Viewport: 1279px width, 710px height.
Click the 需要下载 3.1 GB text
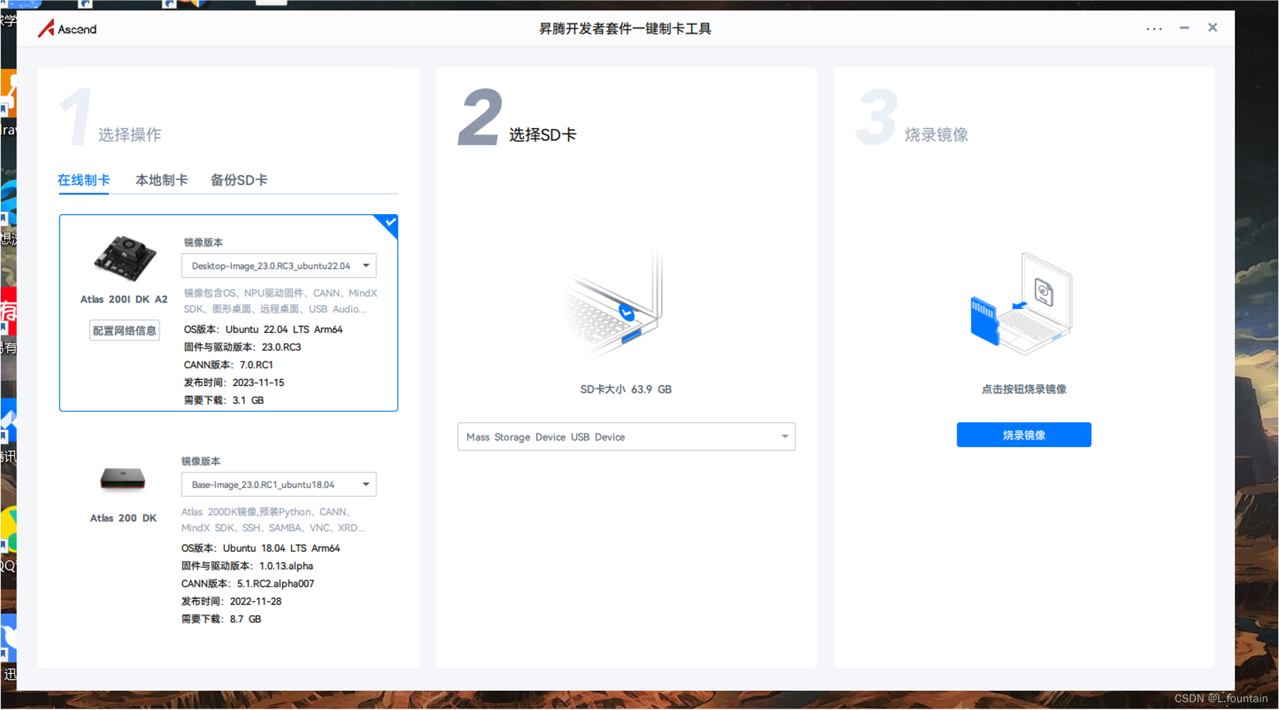pos(224,400)
